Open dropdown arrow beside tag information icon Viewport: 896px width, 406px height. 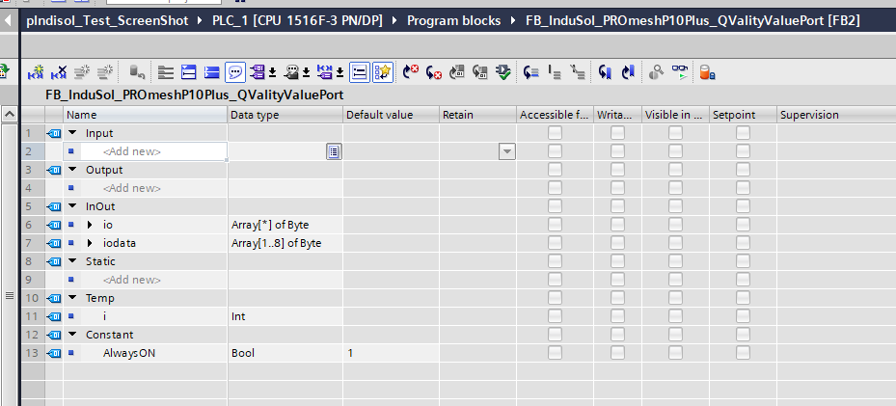[x=307, y=72]
